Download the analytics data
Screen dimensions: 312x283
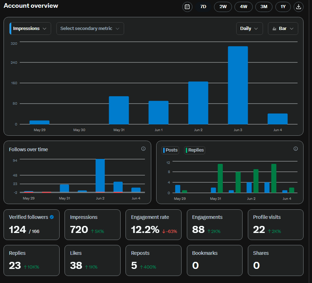click(x=299, y=7)
